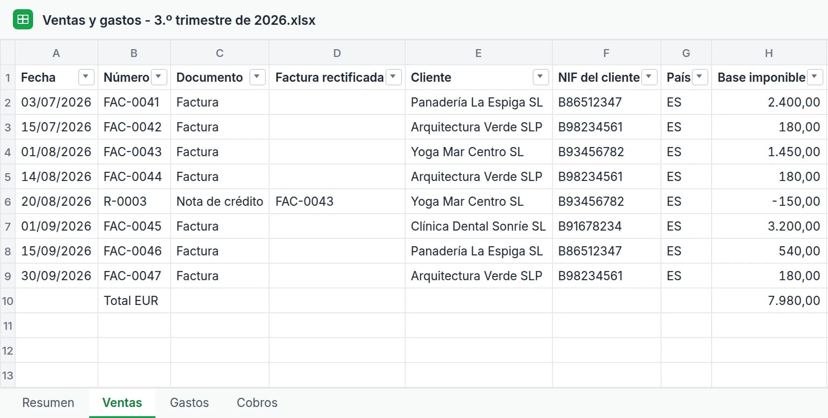Image resolution: width=828 pixels, height=418 pixels.
Task: Select row 10 header
Action: [x=8, y=301]
